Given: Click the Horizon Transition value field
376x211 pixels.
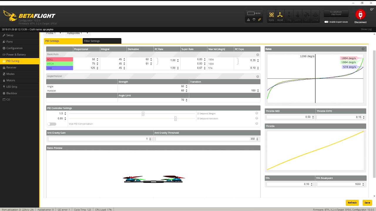Looking at the screenshot, I should (x=224, y=91).
